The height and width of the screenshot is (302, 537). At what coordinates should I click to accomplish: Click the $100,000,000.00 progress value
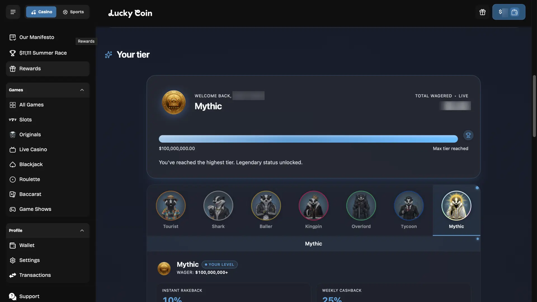[x=177, y=149]
